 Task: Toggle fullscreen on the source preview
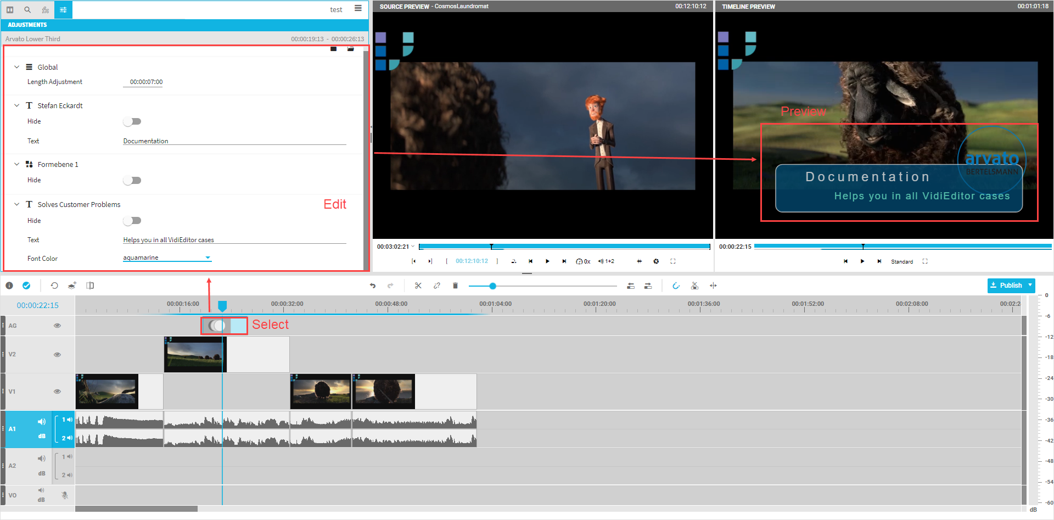pos(673,261)
